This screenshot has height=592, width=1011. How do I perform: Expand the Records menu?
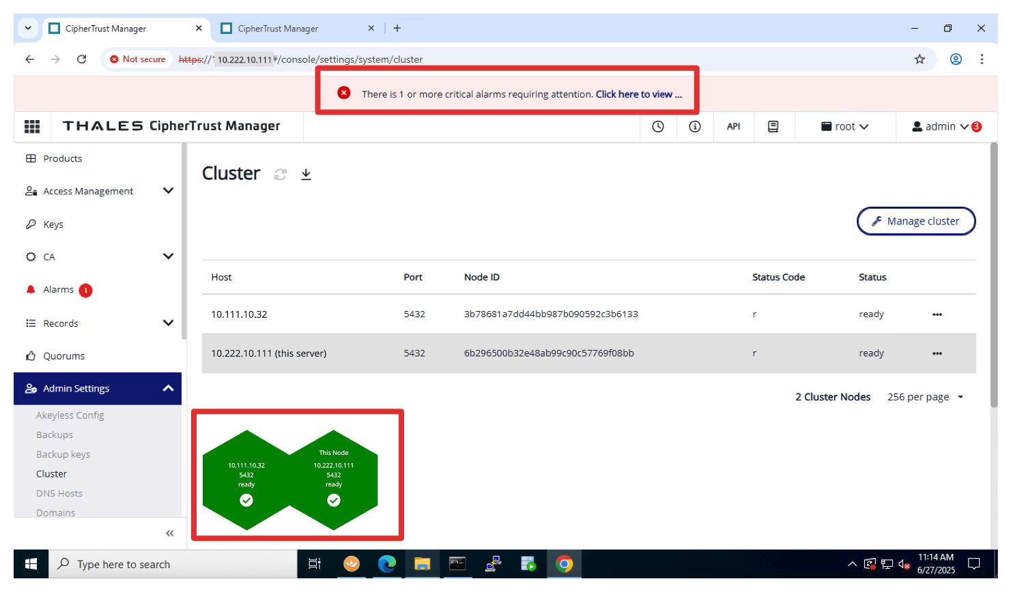(168, 323)
